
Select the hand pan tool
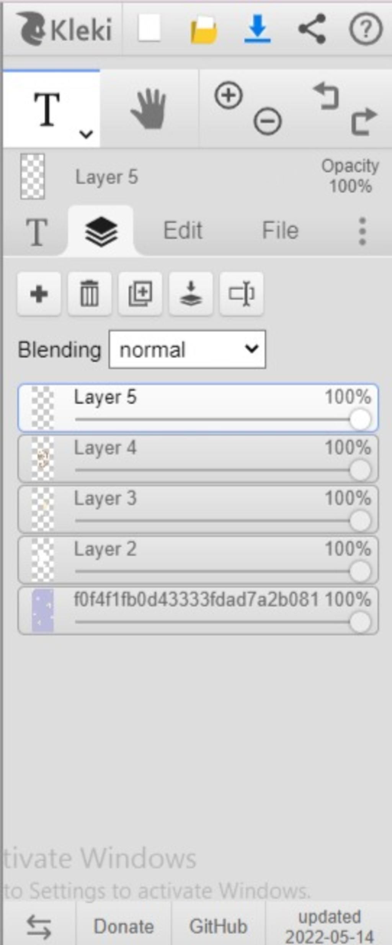pos(149,109)
